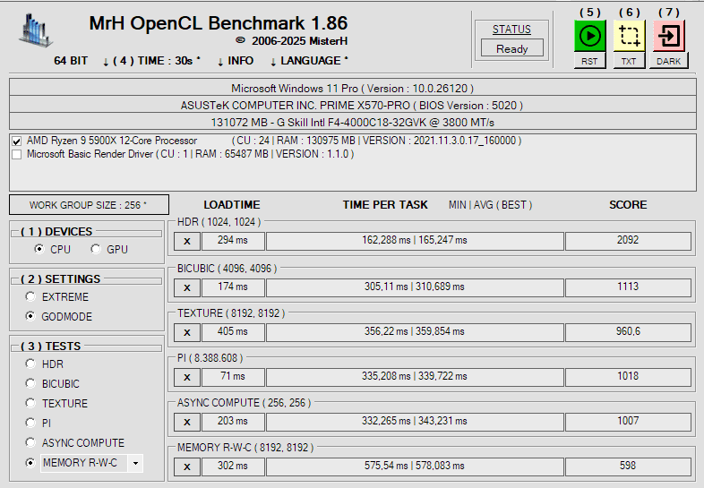Select the CPU device radio button
The height and width of the screenshot is (488, 704).
[x=39, y=249]
